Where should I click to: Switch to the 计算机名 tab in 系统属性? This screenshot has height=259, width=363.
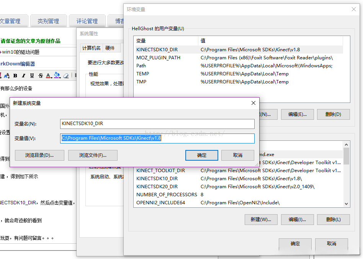(92, 48)
